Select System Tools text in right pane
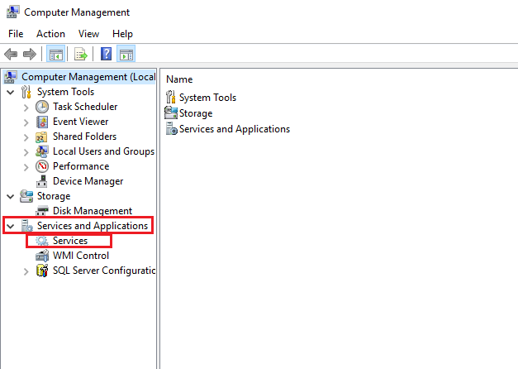518x369 pixels. 208,98
